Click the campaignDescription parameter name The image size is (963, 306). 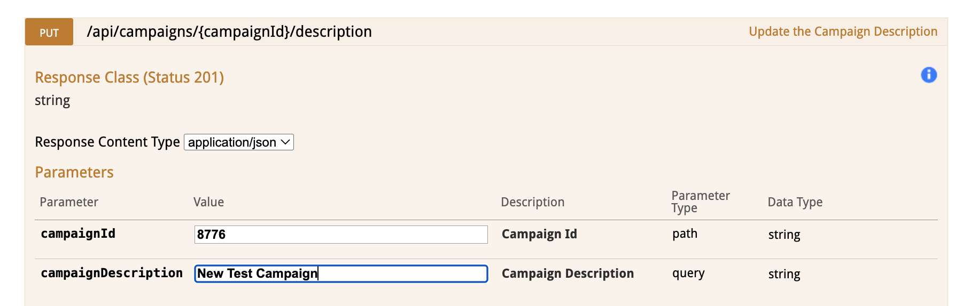112,273
